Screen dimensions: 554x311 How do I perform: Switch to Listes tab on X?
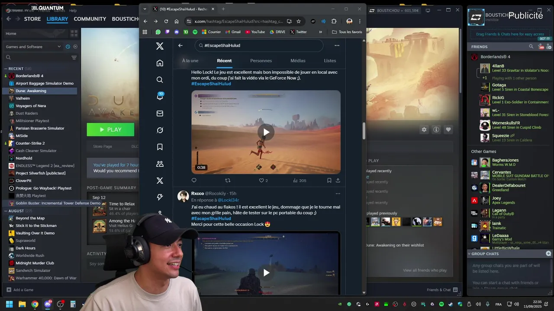[330, 61]
